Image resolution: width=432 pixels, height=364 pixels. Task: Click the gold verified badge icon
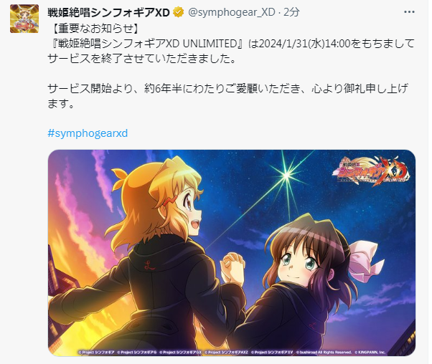[178, 12]
